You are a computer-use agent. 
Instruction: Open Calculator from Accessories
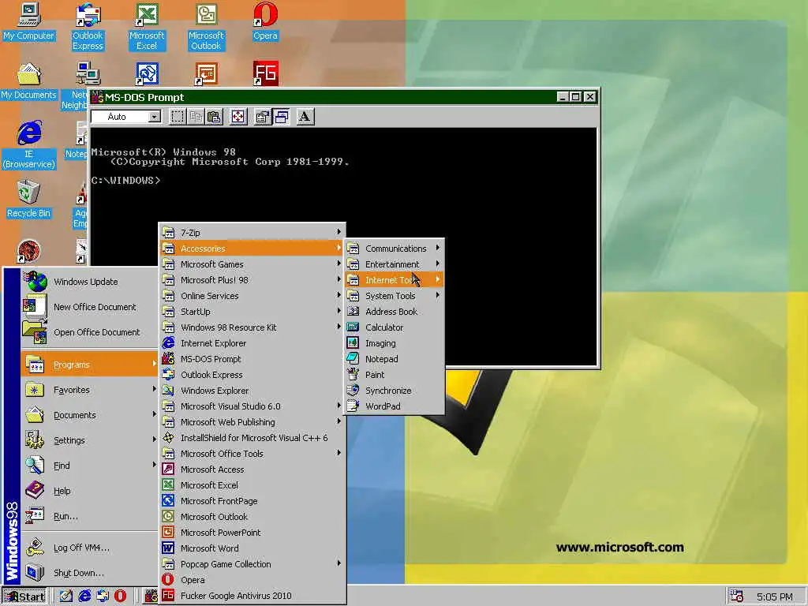click(395, 327)
